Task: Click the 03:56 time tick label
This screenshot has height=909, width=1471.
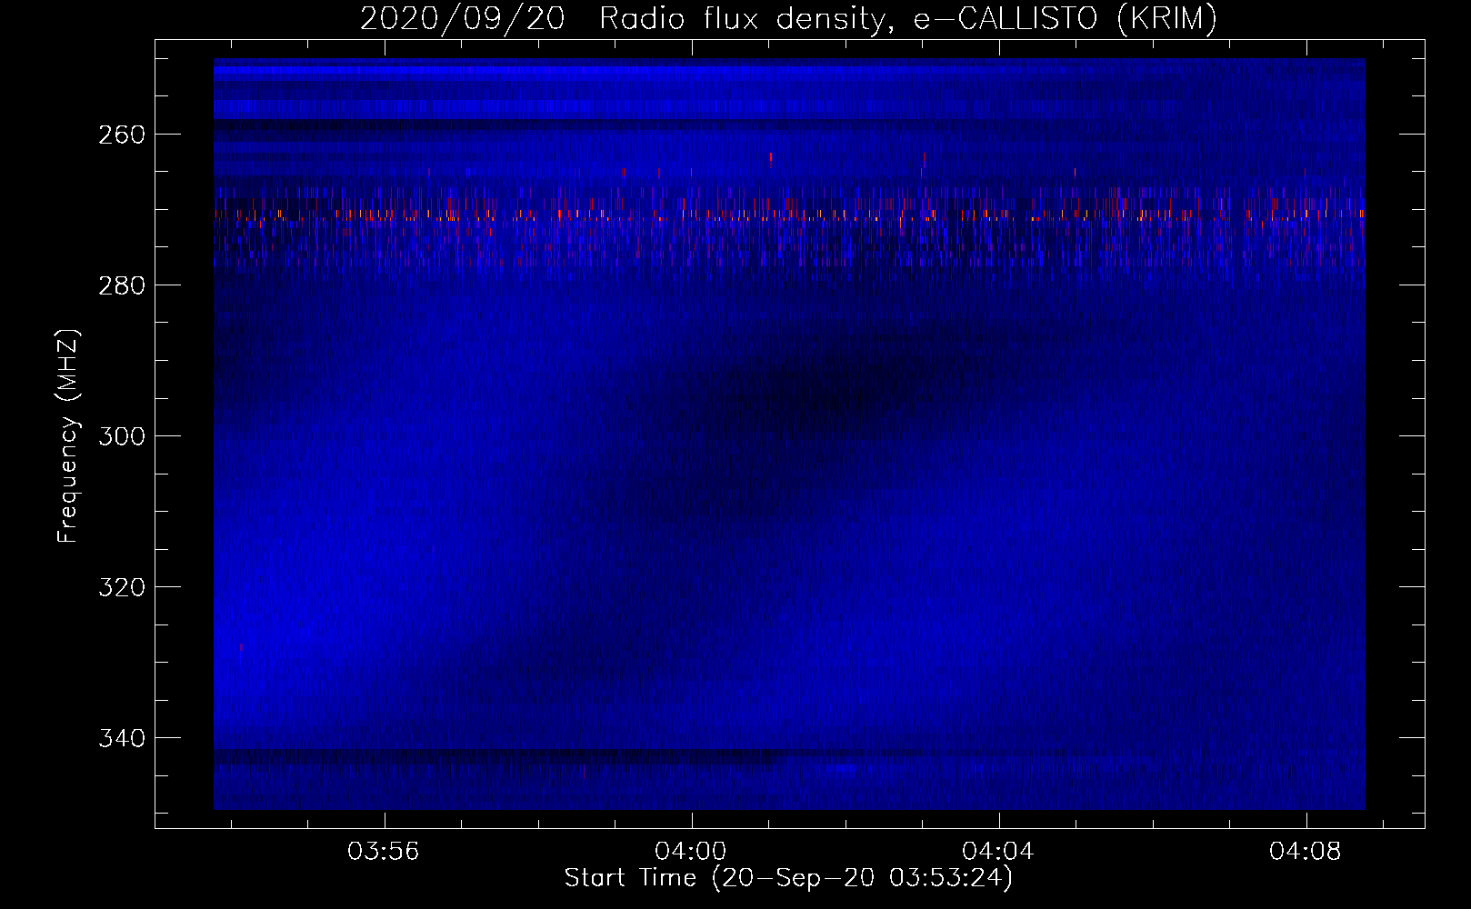Action: tap(384, 851)
